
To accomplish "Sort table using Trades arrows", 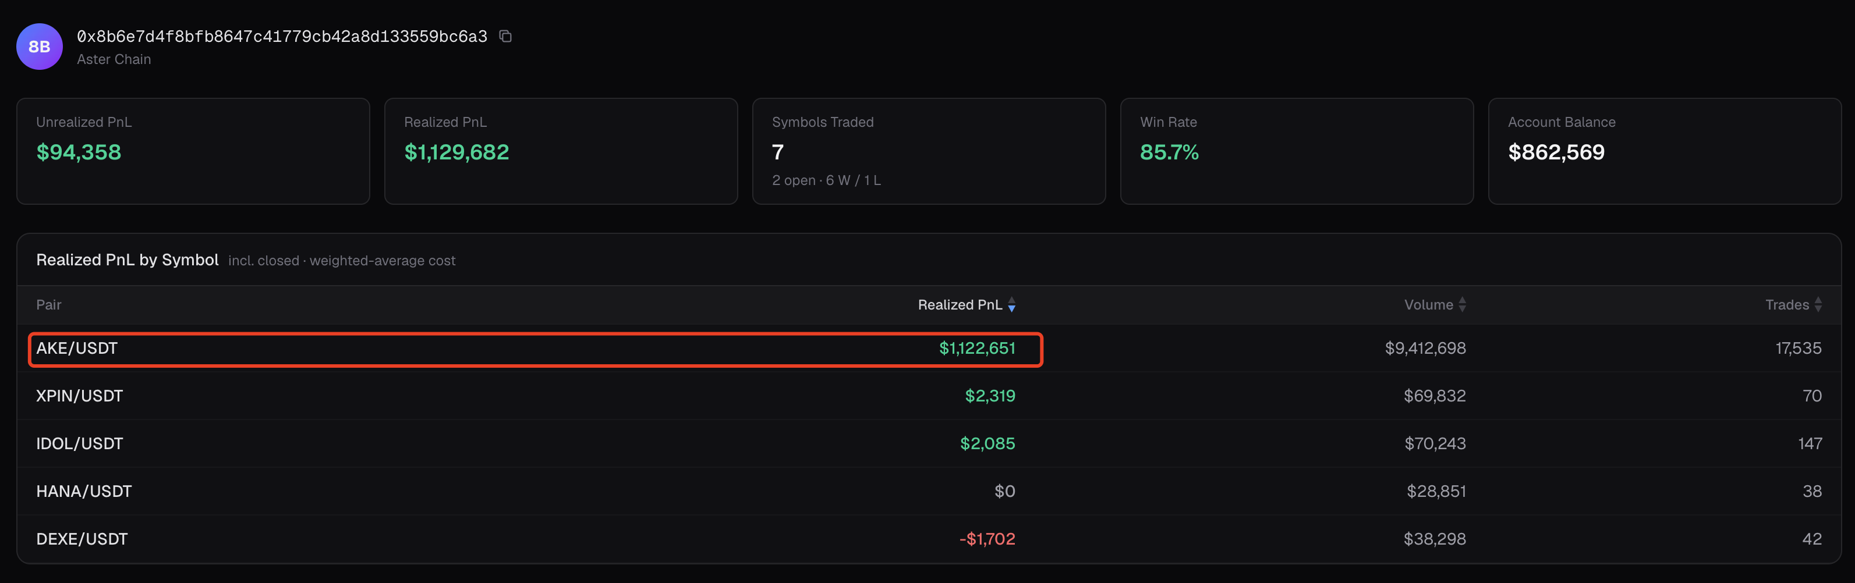I will [x=1818, y=304].
